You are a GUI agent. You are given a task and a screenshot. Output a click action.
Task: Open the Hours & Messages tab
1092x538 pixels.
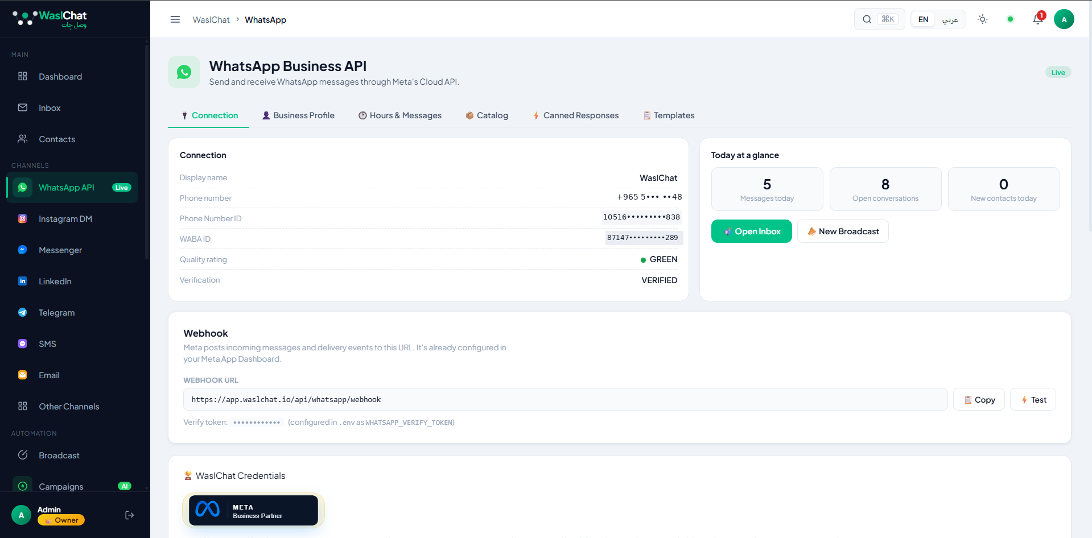400,115
